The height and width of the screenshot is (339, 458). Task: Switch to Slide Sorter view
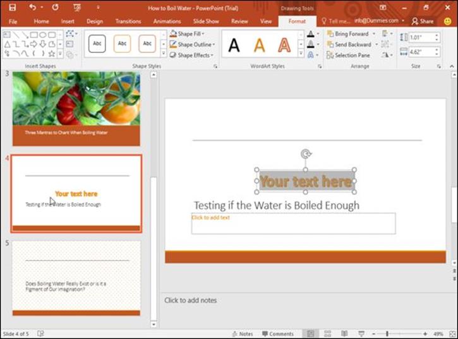(x=327, y=333)
